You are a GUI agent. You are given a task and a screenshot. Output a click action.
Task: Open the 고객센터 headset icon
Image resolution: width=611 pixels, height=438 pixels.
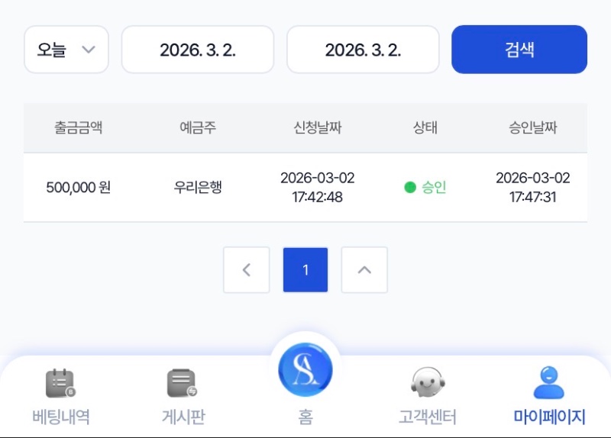pos(428,383)
